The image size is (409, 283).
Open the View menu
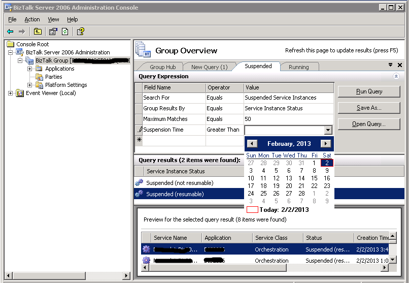coord(53,19)
